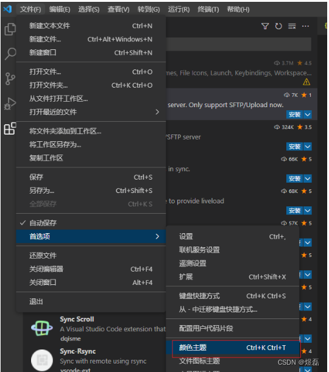329x372 pixels.
Task: Select 将工作区另存为... entry
Action: (x=91, y=144)
